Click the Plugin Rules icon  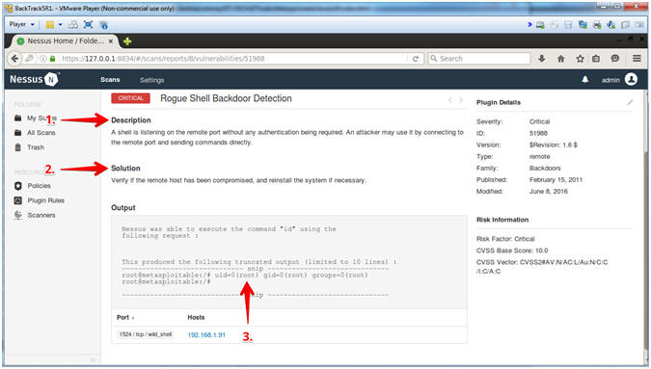(18, 200)
